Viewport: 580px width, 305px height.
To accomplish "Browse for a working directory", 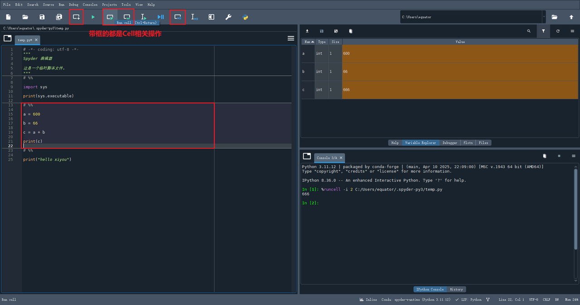I will pos(554,17).
